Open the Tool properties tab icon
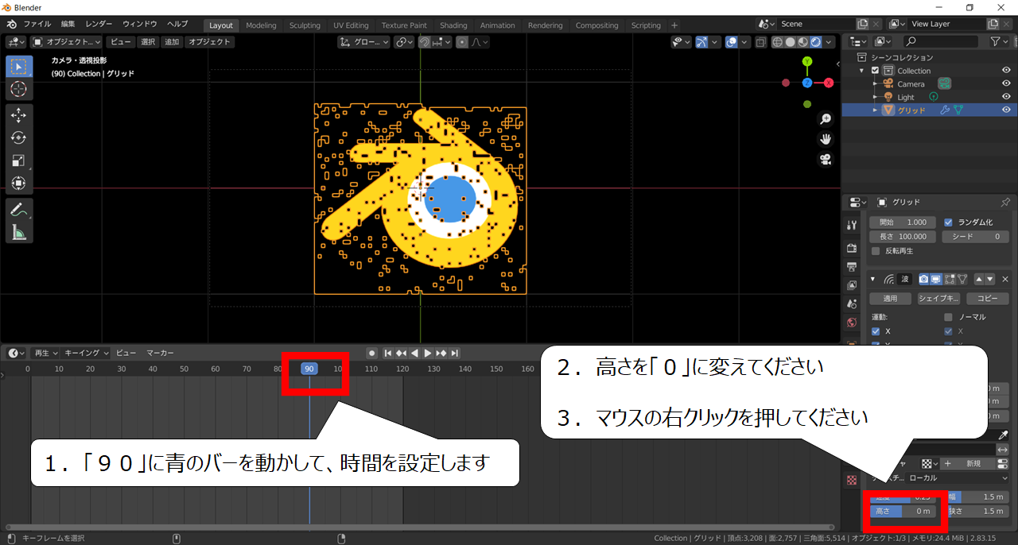Image resolution: width=1018 pixels, height=545 pixels. pyautogui.click(x=852, y=225)
